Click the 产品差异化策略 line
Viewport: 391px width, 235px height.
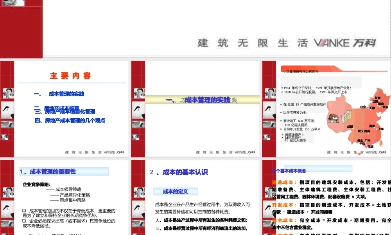coord(70,195)
